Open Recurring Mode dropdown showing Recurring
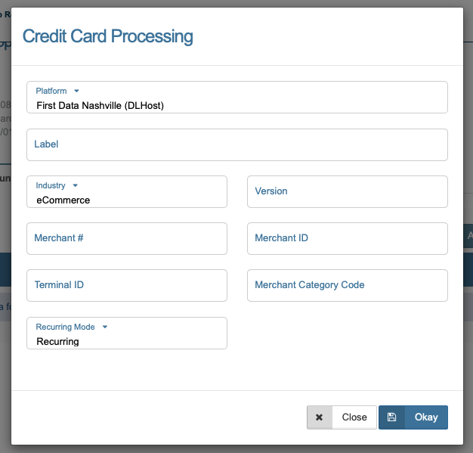This screenshot has width=473, height=453. [x=126, y=341]
